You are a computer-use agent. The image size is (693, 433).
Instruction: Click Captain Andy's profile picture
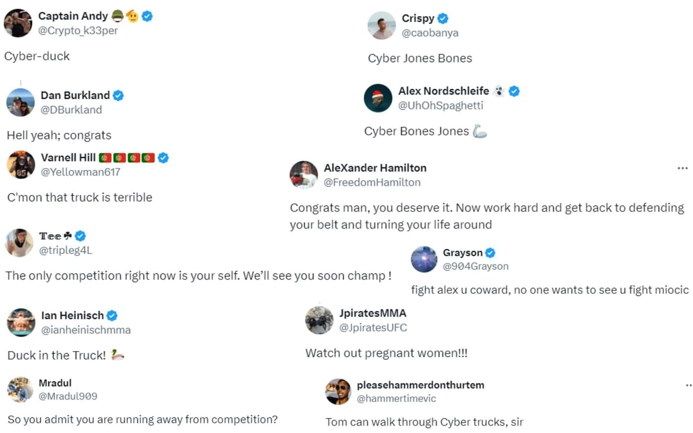click(18, 23)
